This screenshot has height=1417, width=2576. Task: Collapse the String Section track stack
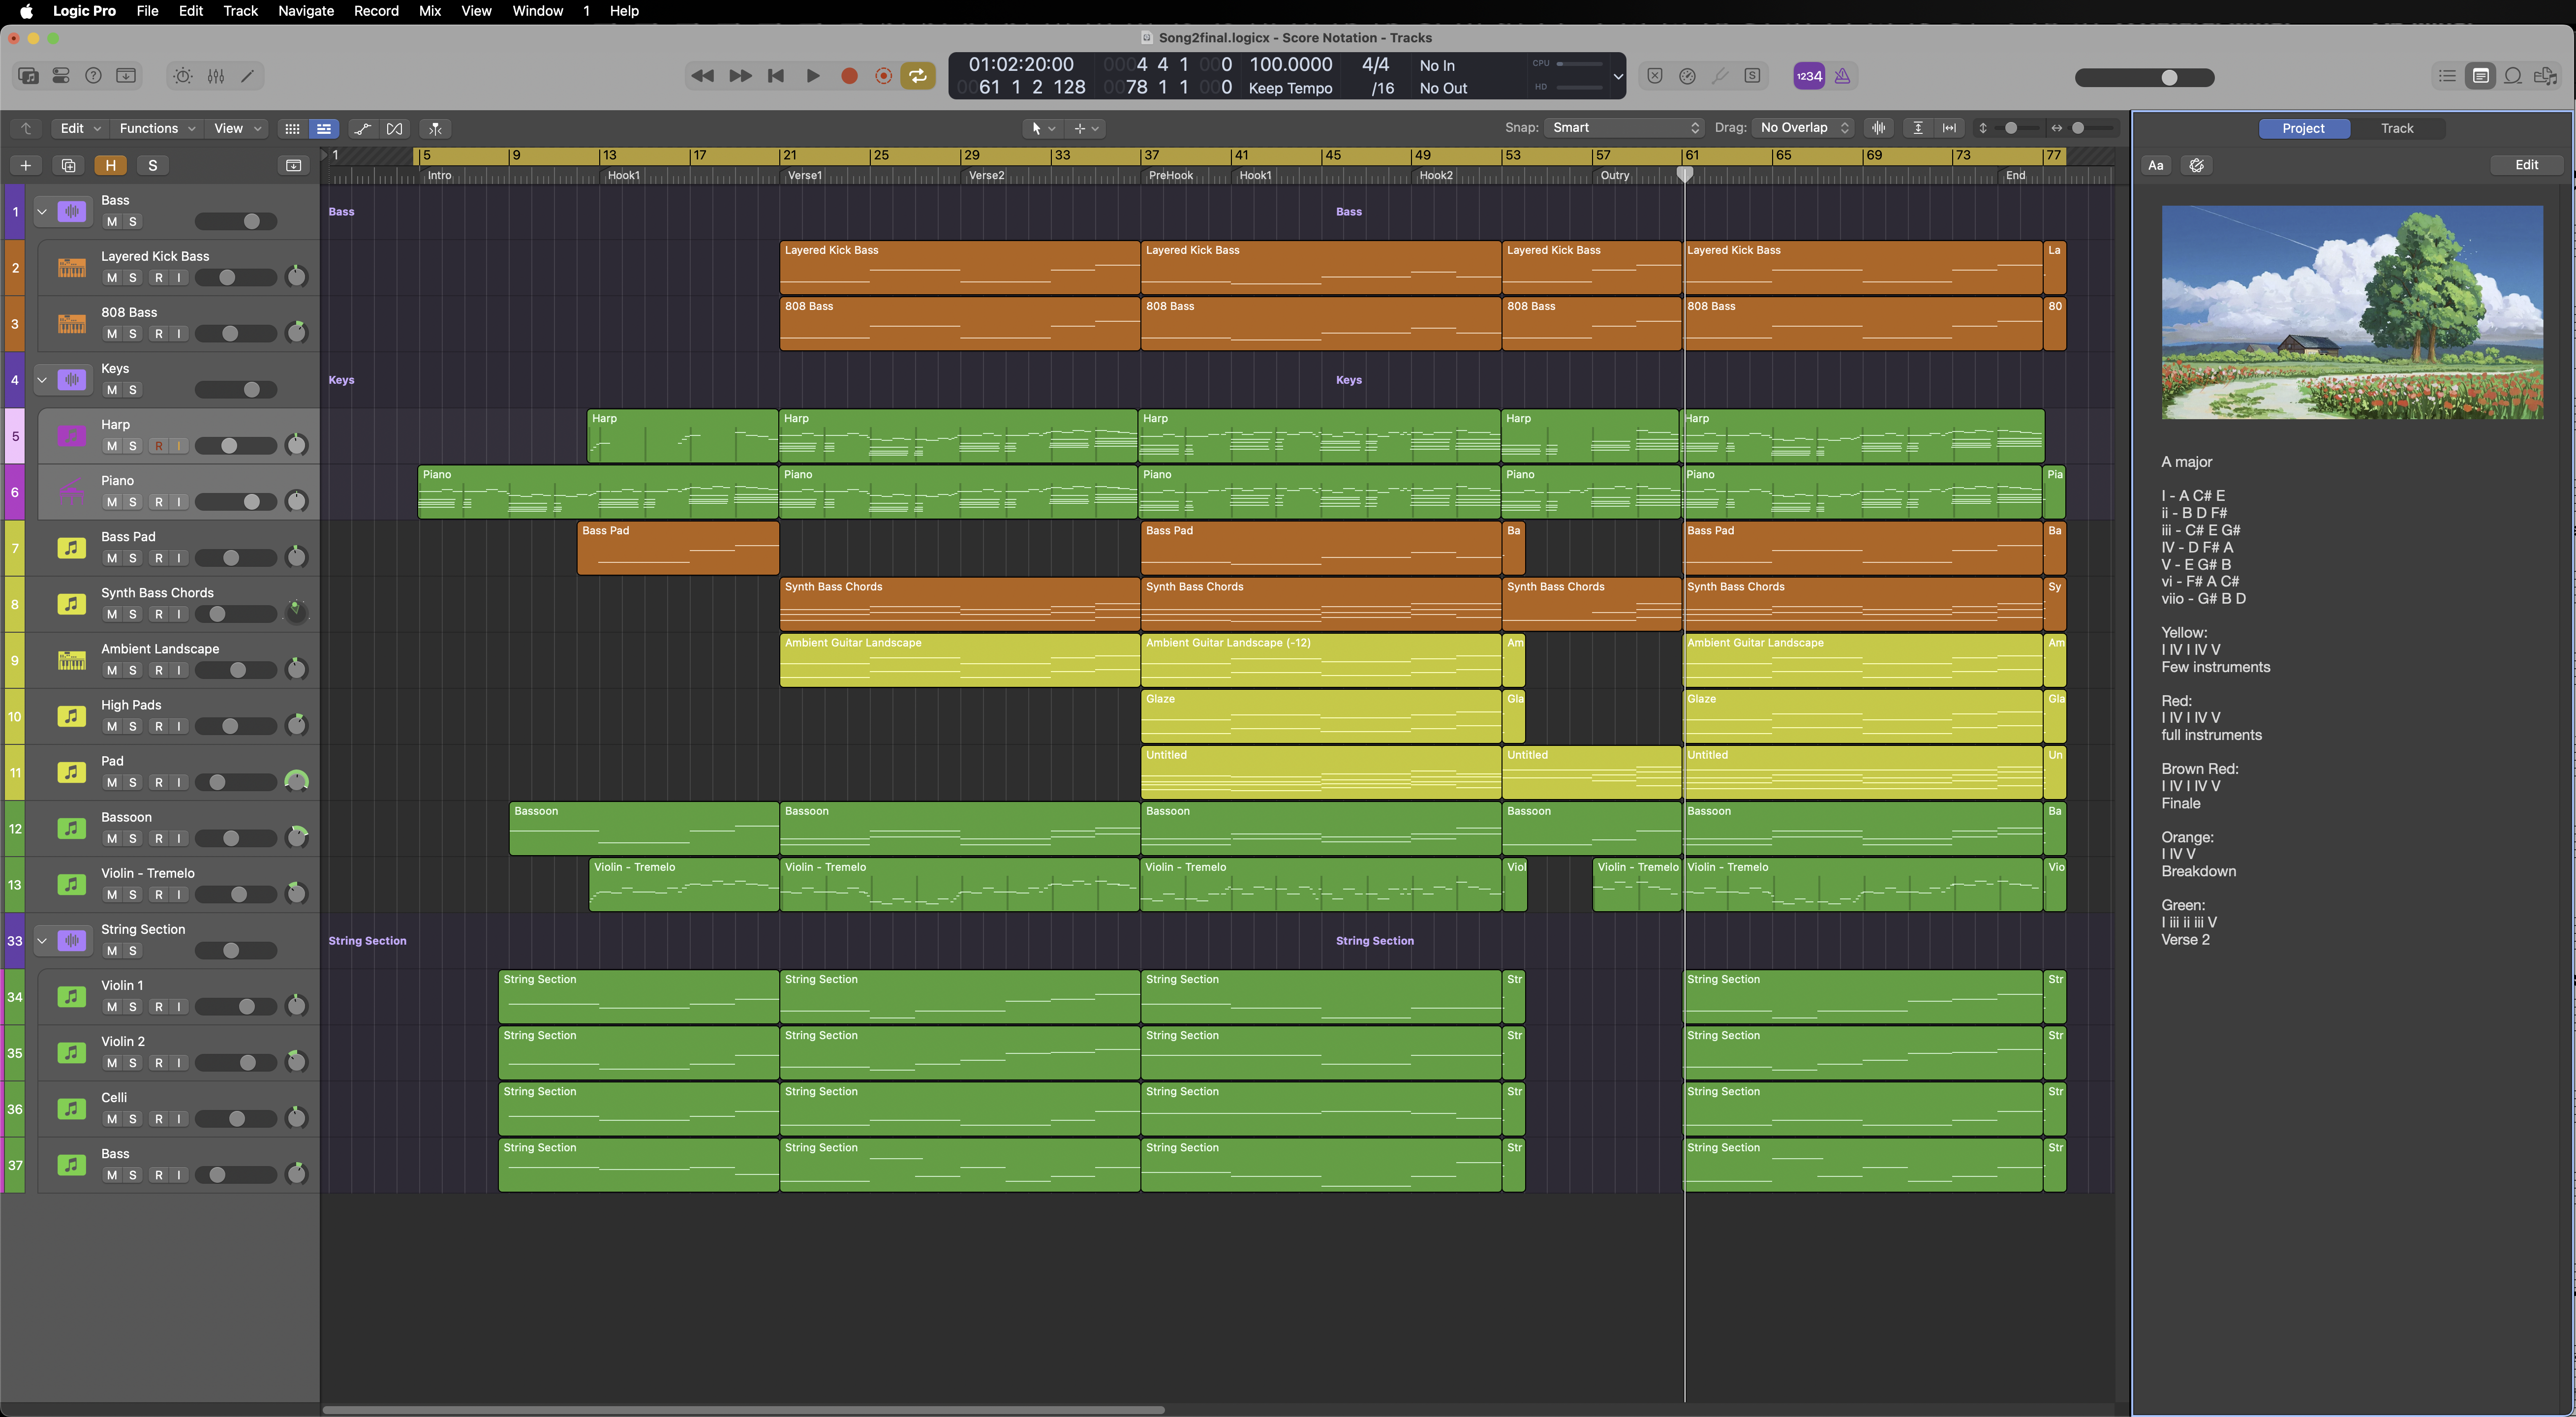[42, 941]
